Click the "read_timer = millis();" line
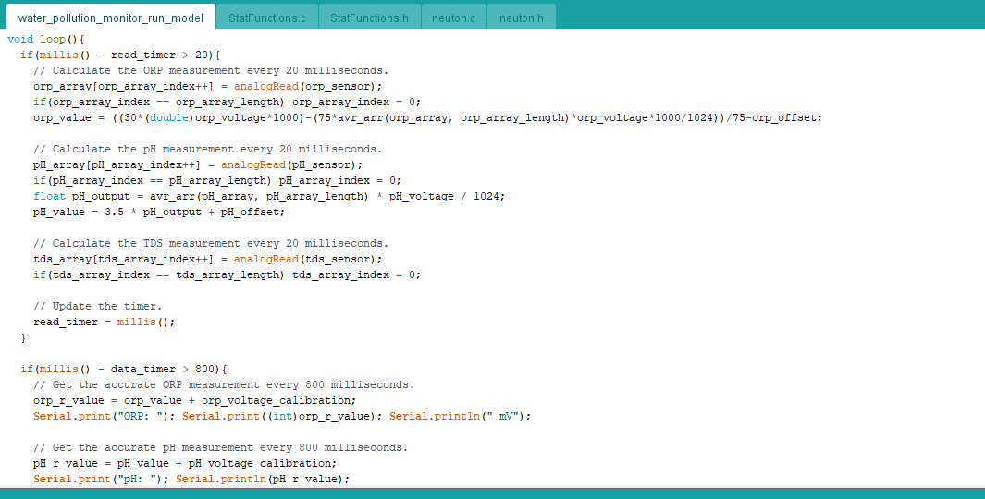This screenshot has height=499, width=985. (104, 322)
